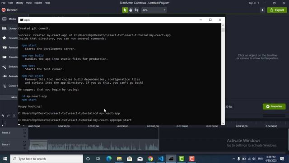Click 'npm run eject' text in terminal

(33, 76)
